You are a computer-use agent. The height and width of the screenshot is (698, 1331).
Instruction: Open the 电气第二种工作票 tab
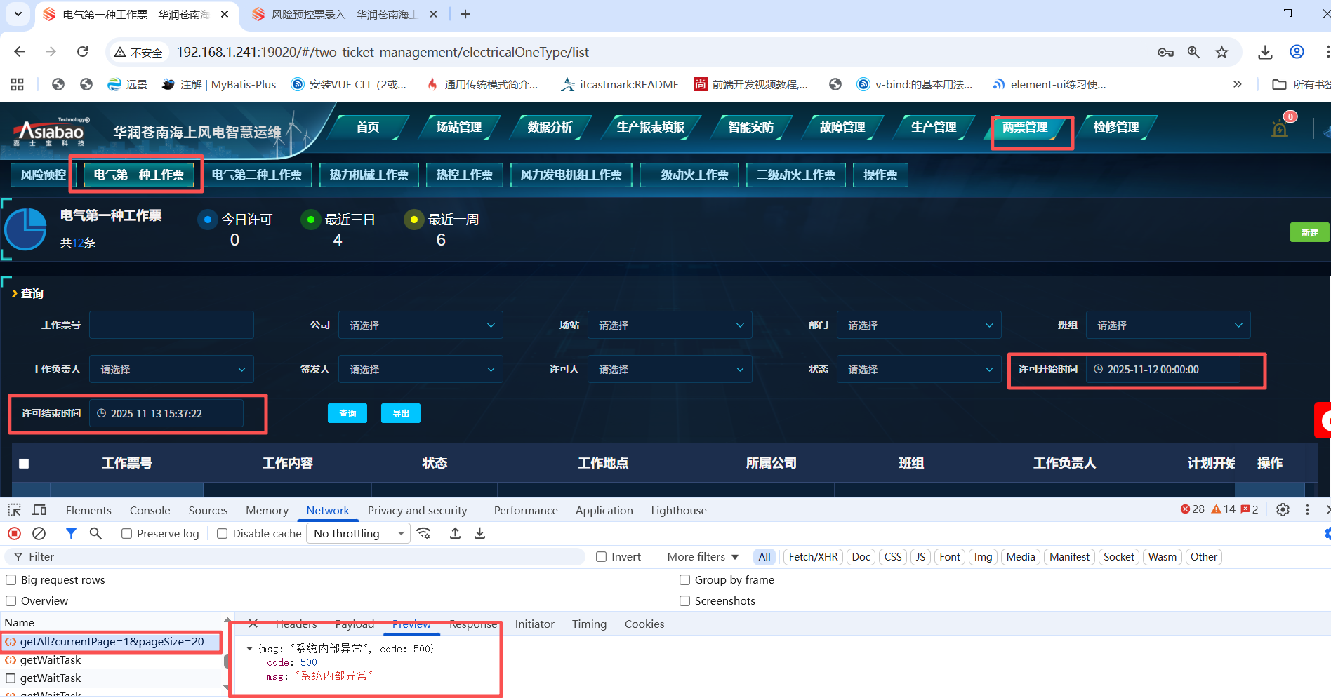tap(257, 175)
